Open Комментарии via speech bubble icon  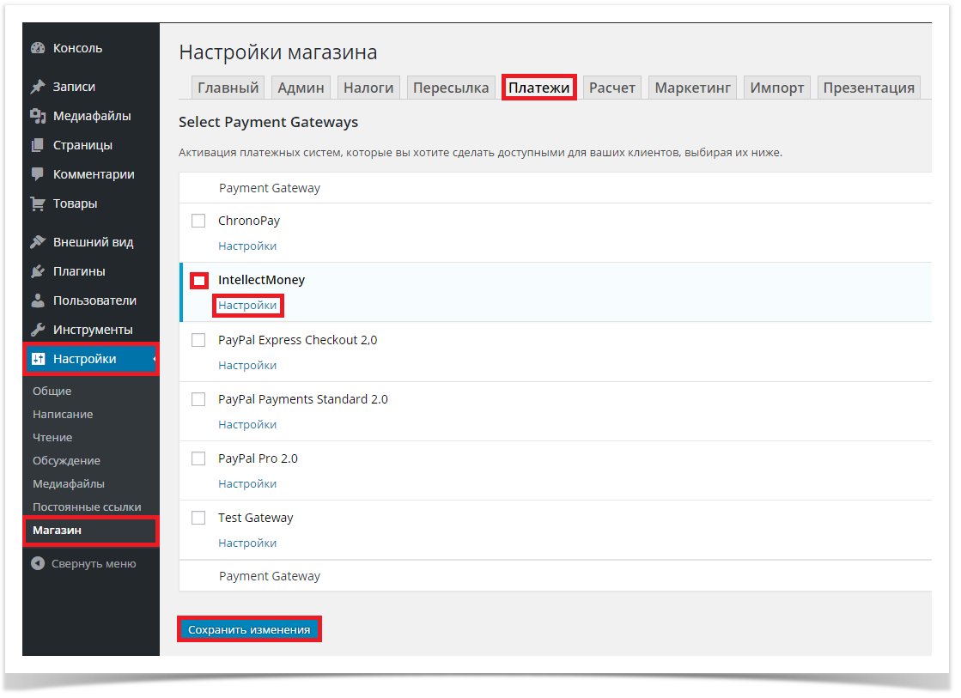point(38,174)
